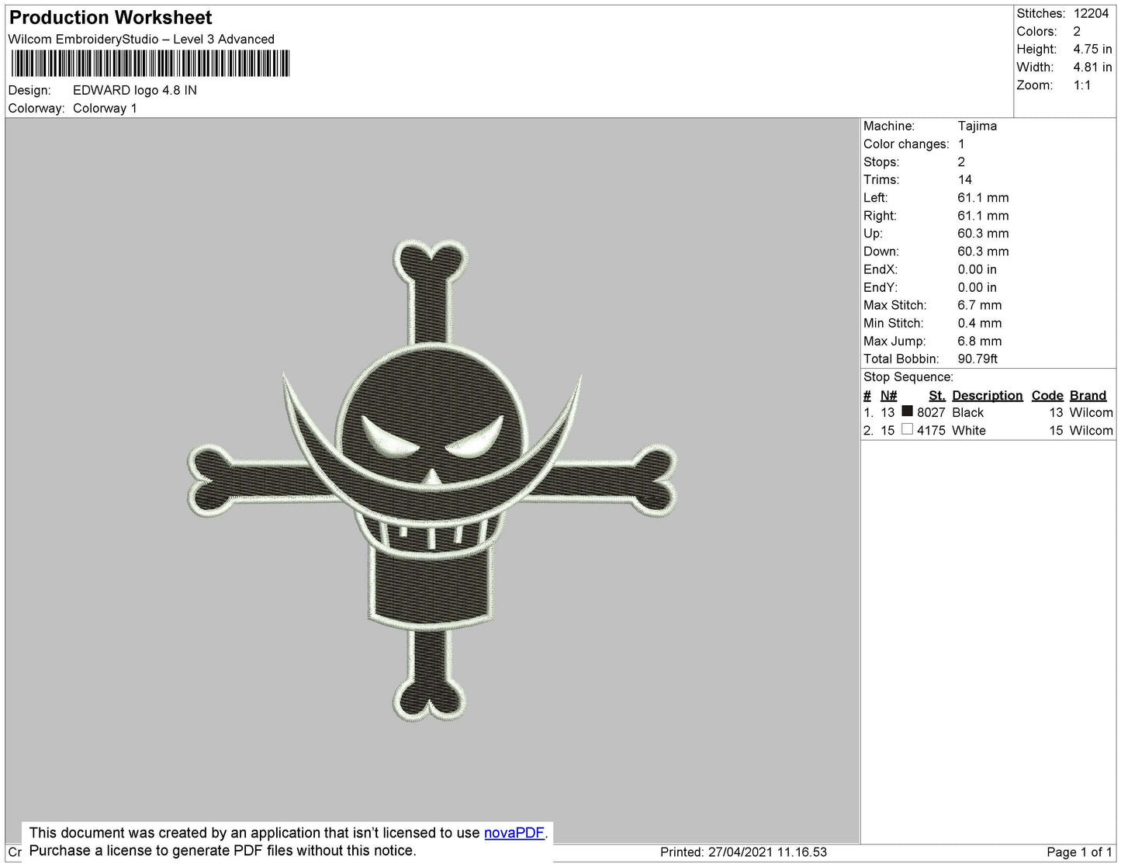Click the Width value 4.81 in
Screen dimensions: 1121x867
tap(1092, 67)
